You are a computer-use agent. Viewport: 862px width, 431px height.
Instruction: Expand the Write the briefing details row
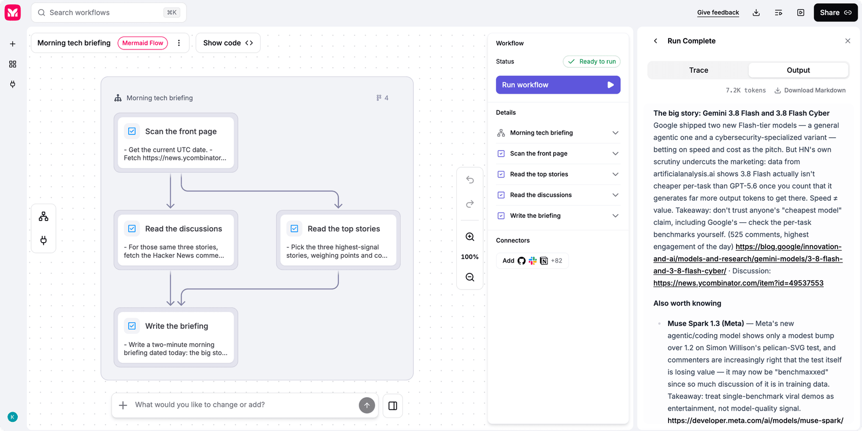(558, 216)
